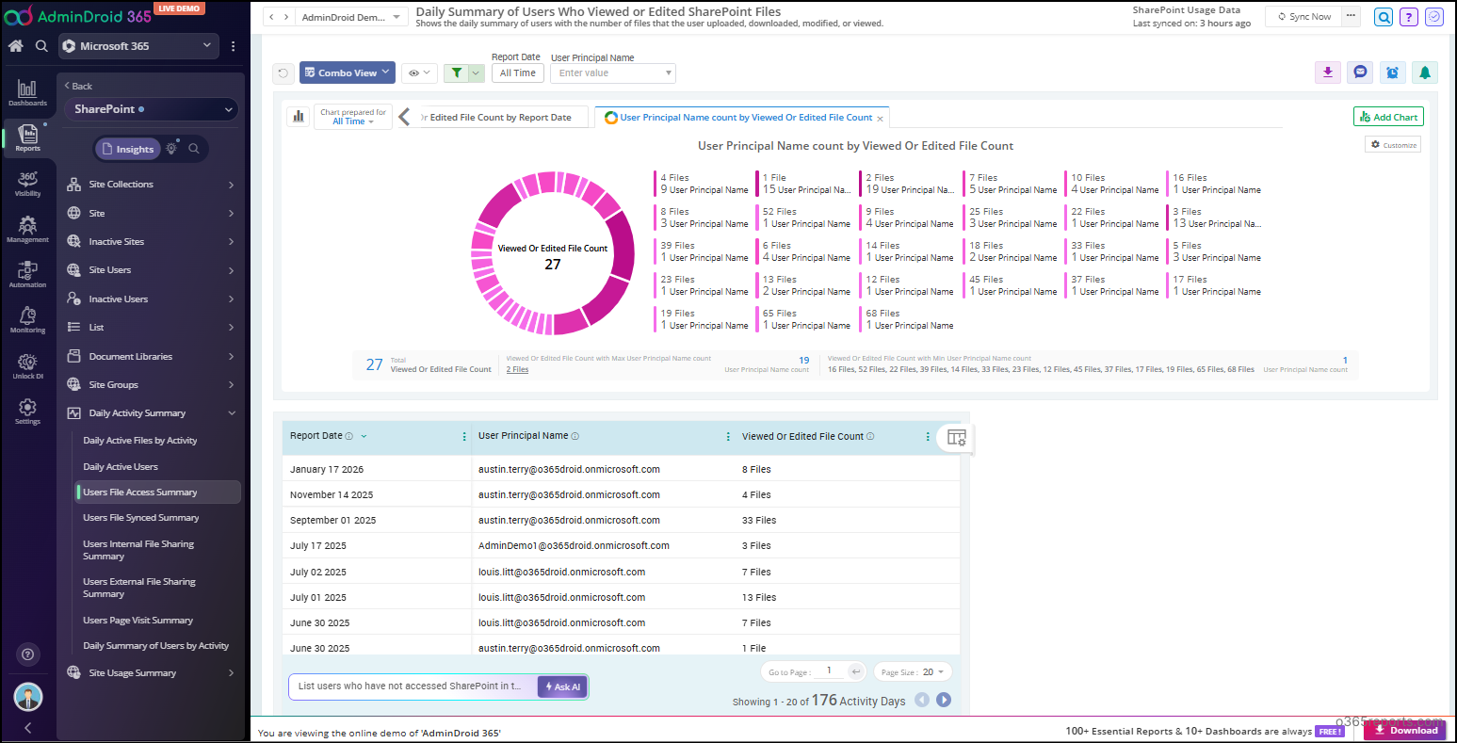Open the purple question mark help icon
Image resolution: width=1457 pixels, height=743 pixels.
click(x=1409, y=17)
